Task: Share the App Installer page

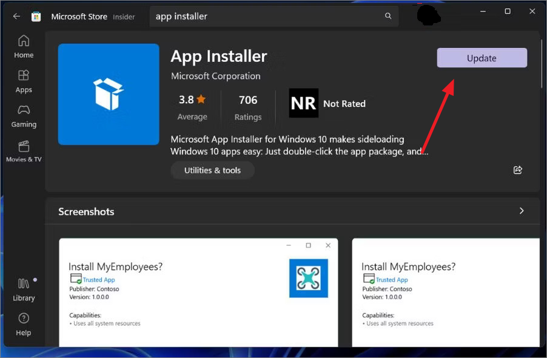Action: tap(518, 170)
